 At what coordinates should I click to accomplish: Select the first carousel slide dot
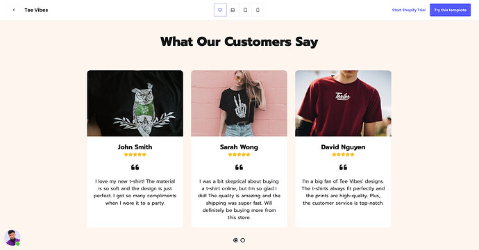pyautogui.click(x=235, y=240)
